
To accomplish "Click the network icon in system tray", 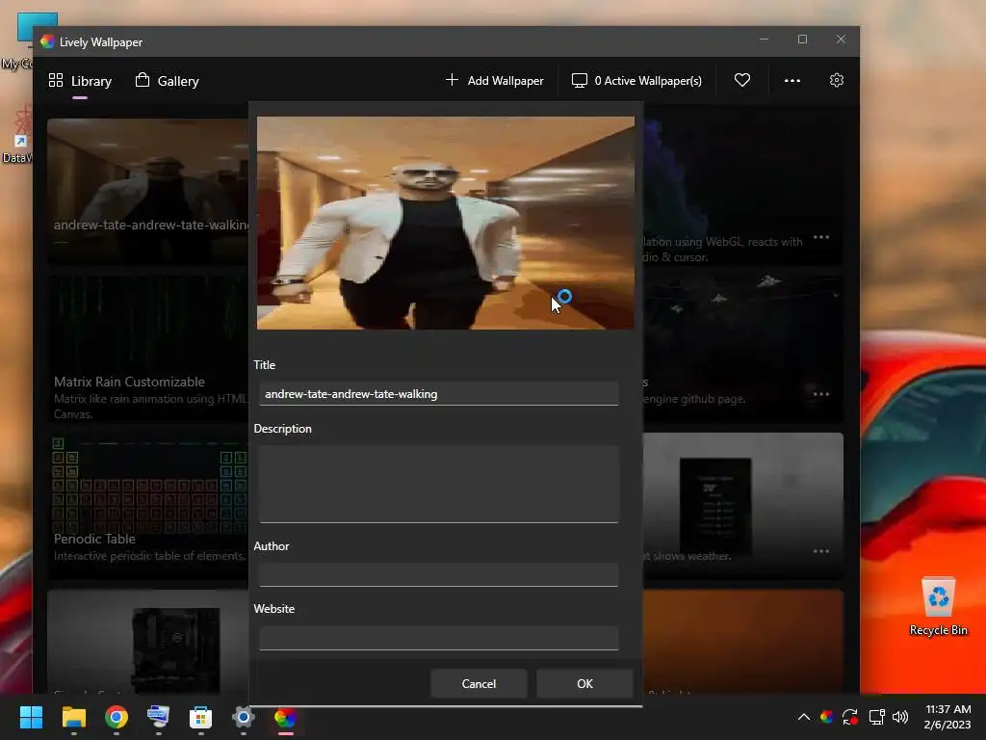I will 876,717.
